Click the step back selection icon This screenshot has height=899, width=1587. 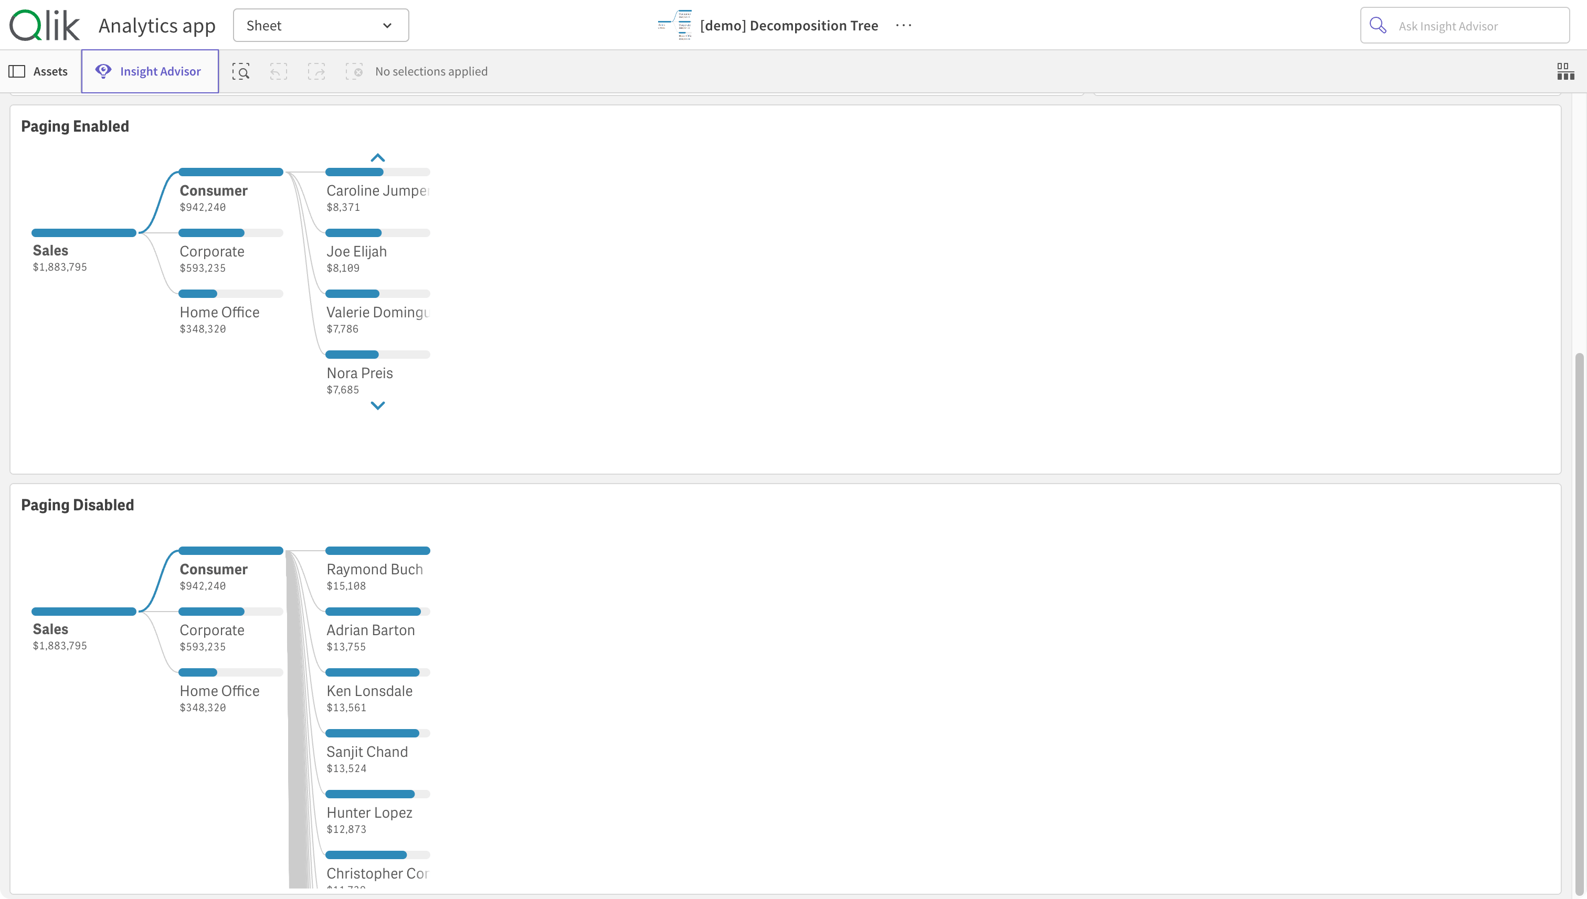279,72
